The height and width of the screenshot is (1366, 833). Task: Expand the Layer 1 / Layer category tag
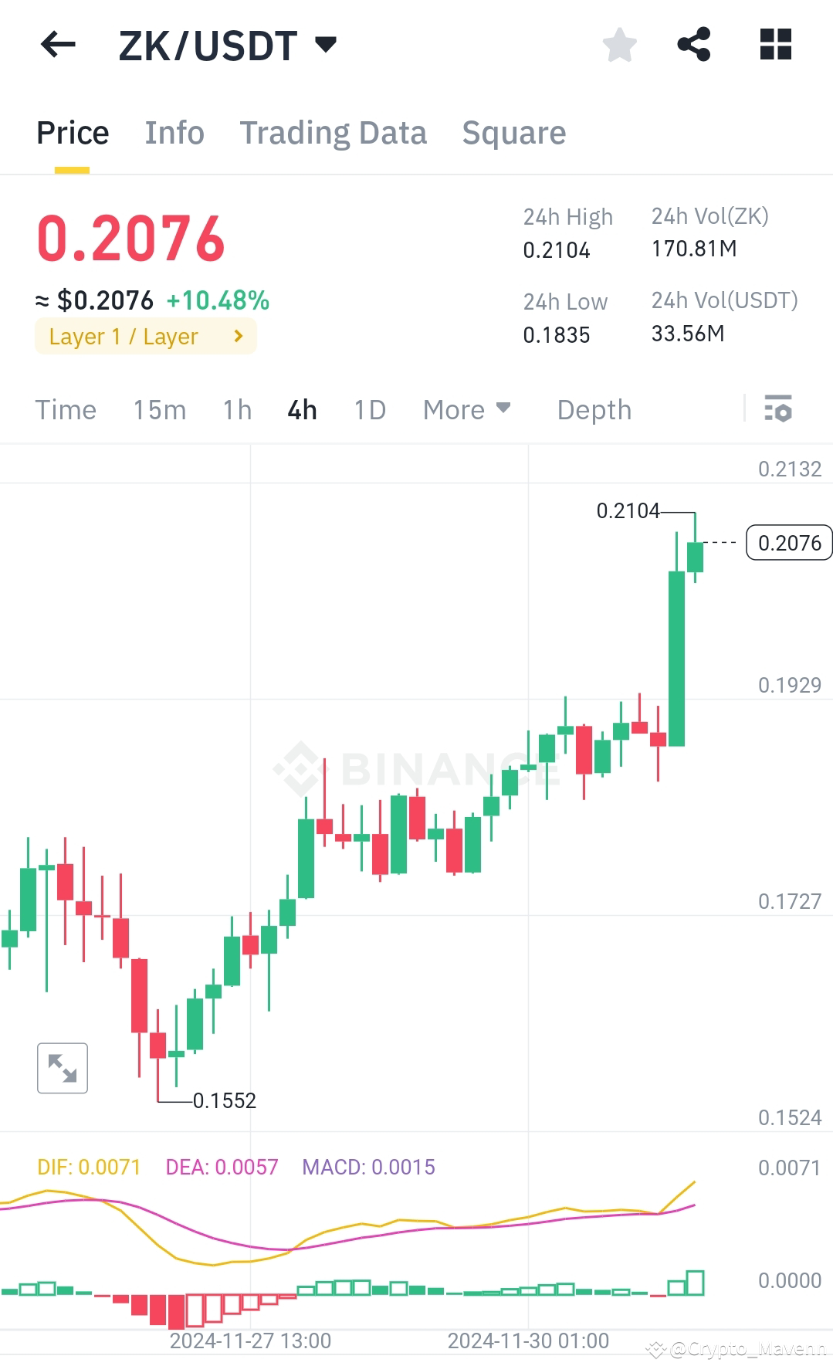(x=145, y=336)
